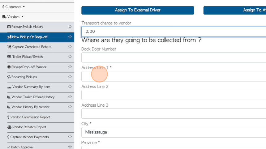Click the Capture Completed Rebate pallet icon
Image resolution: width=266 pixels, height=149 pixels.
tap(9, 47)
